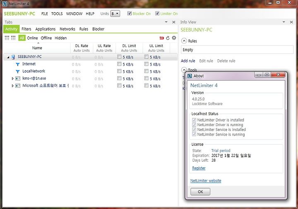Sort by the DL Rate column header
The width and height of the screenshot is (298, 209).
point(82,48)
